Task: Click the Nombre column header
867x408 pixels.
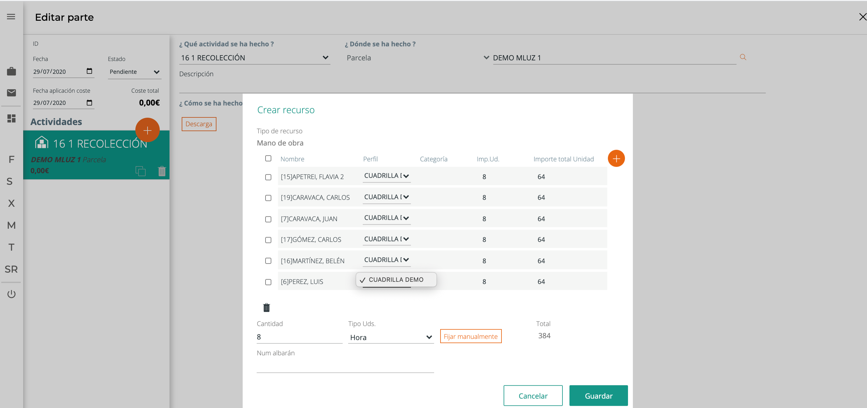Action: (292, 159)
